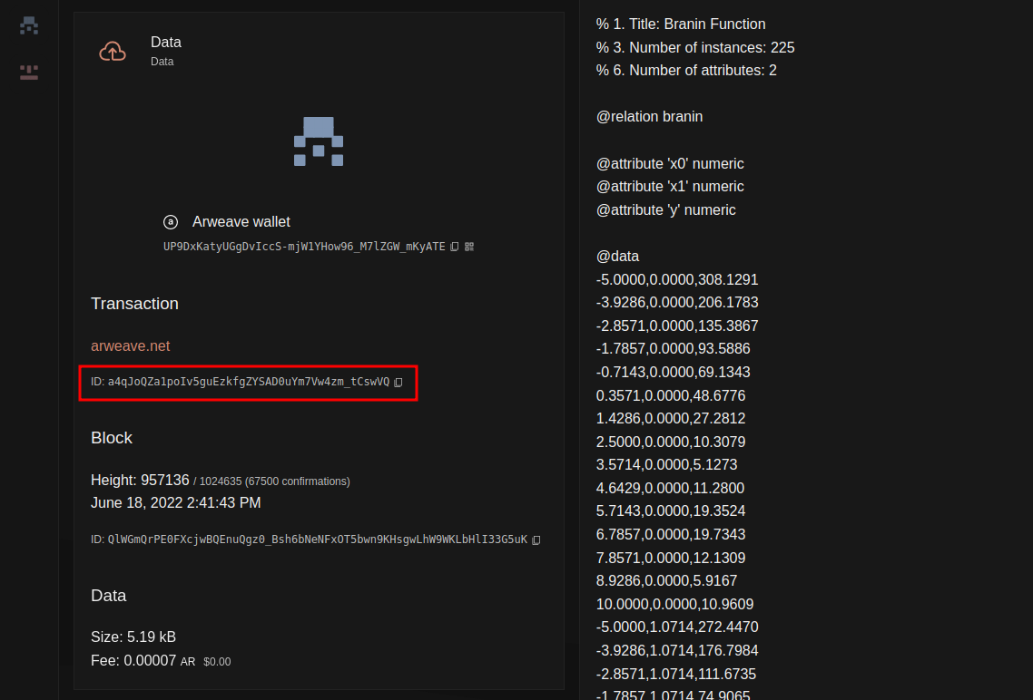This screenshot has height=700, width=1033.
Task: Click data row '6.7857,0.0000,19.7343'
Action: tap(671, 535)
